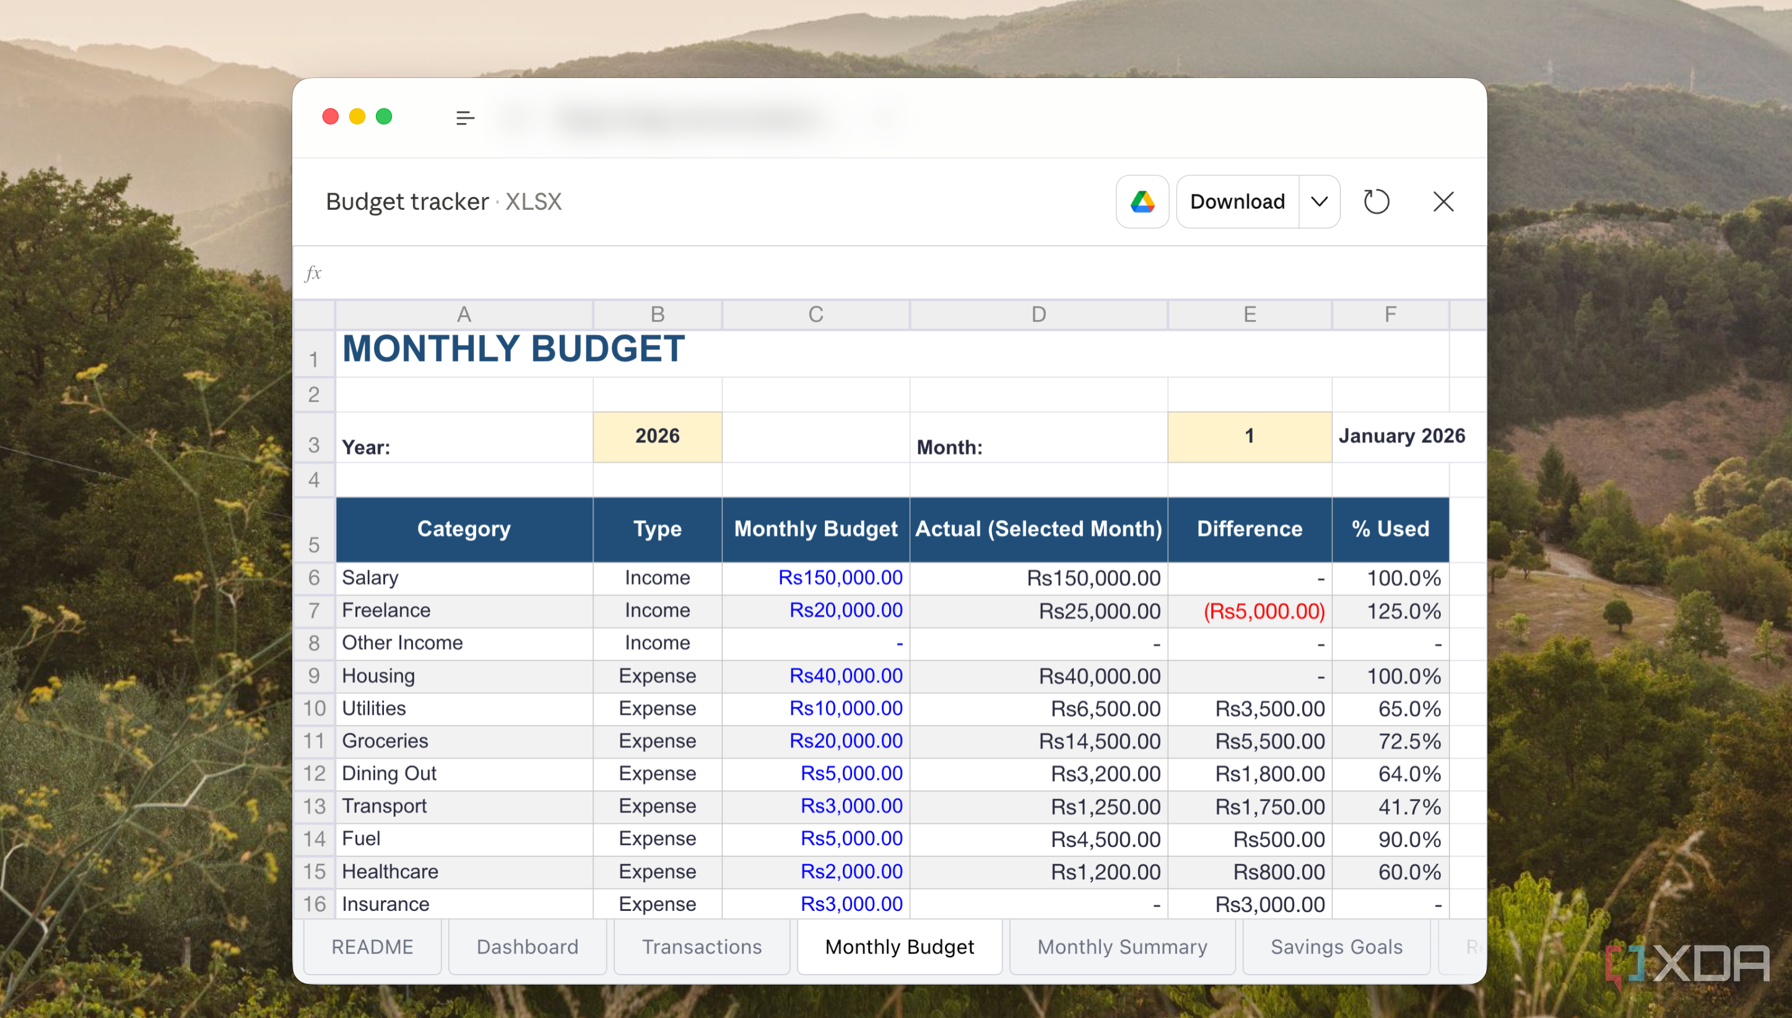Go to the Transactions sheet tab

702,947
